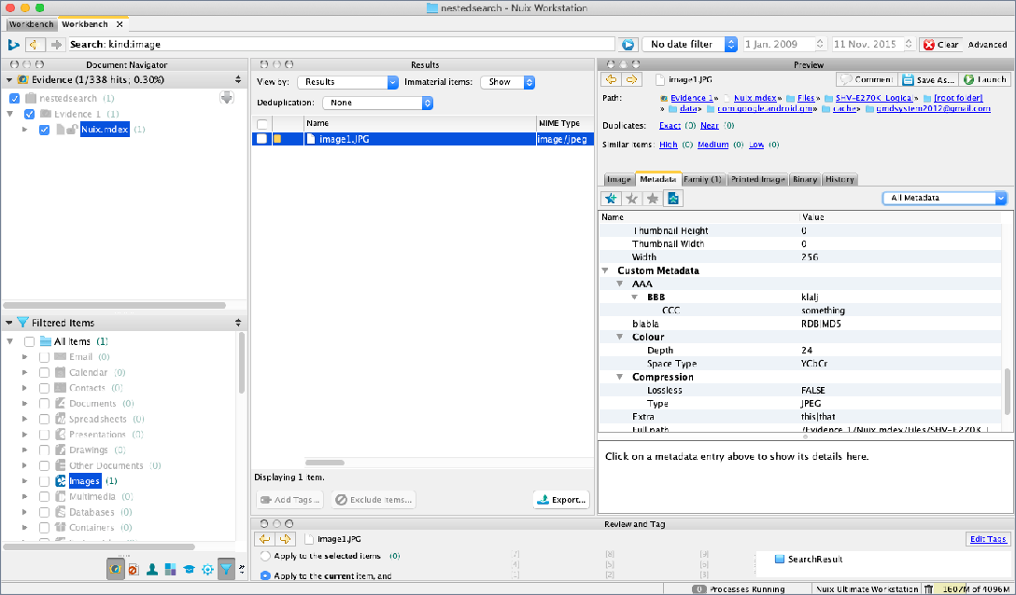Tick the image1.JPG result row checkbox
The width and height of the screenshot is (1016, 595).
coord(261,139)
